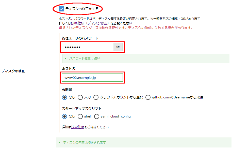232x148 pixels.
Task: Choose shell startup script option
Action: click(80, 116)
